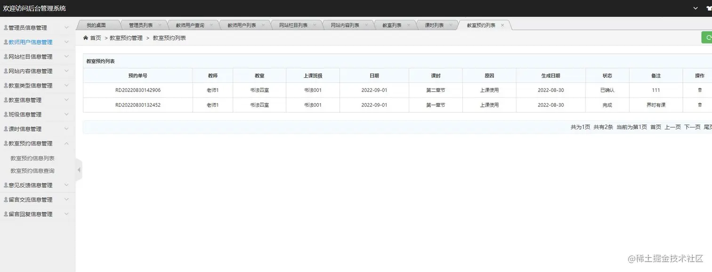Click the person icon beside 教室类型信息管理
The width and height of the screenshot is (712, 272).
click(6, 86)
